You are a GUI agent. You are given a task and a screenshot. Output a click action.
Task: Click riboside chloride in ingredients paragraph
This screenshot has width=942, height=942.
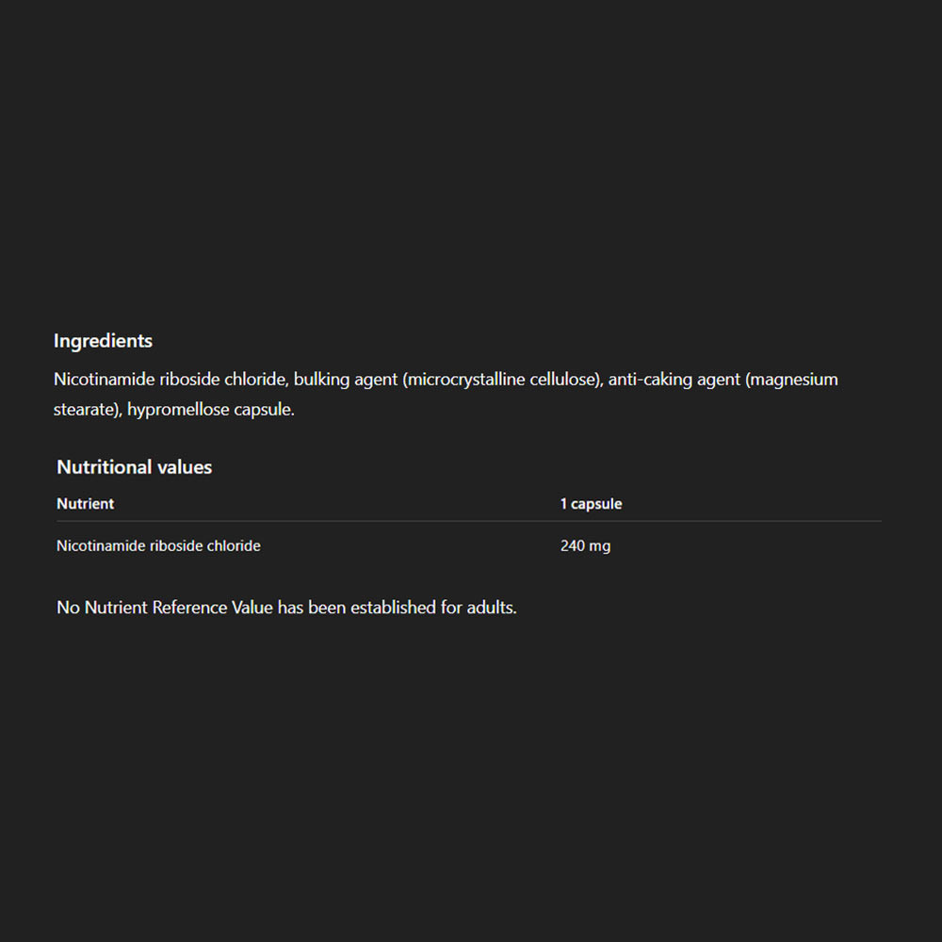pyautogui.click(x=223, y=380)
